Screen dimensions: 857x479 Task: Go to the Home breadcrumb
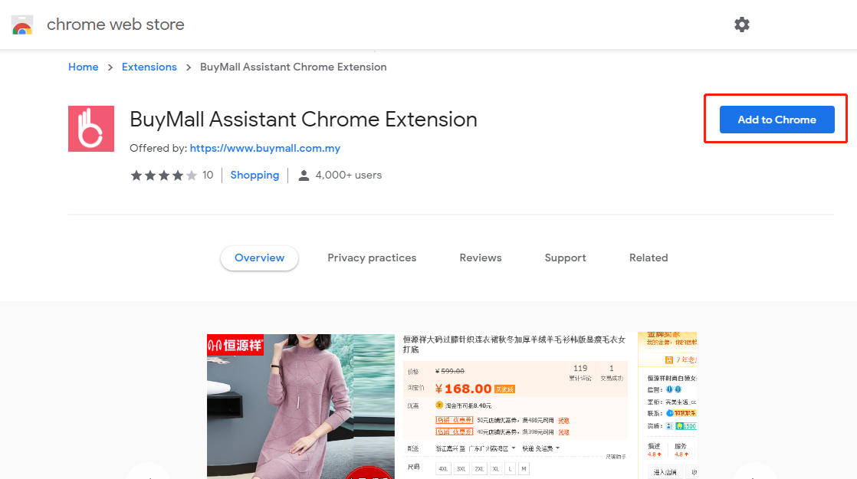pyautogui.click(x=83, y=67)
